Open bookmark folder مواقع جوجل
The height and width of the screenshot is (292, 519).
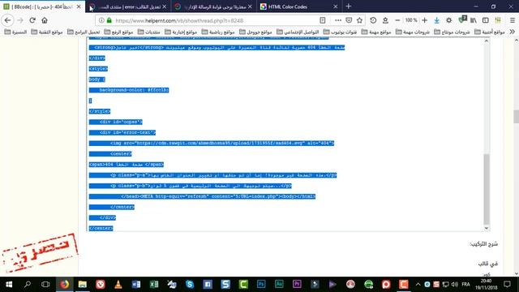pos(255,32)
